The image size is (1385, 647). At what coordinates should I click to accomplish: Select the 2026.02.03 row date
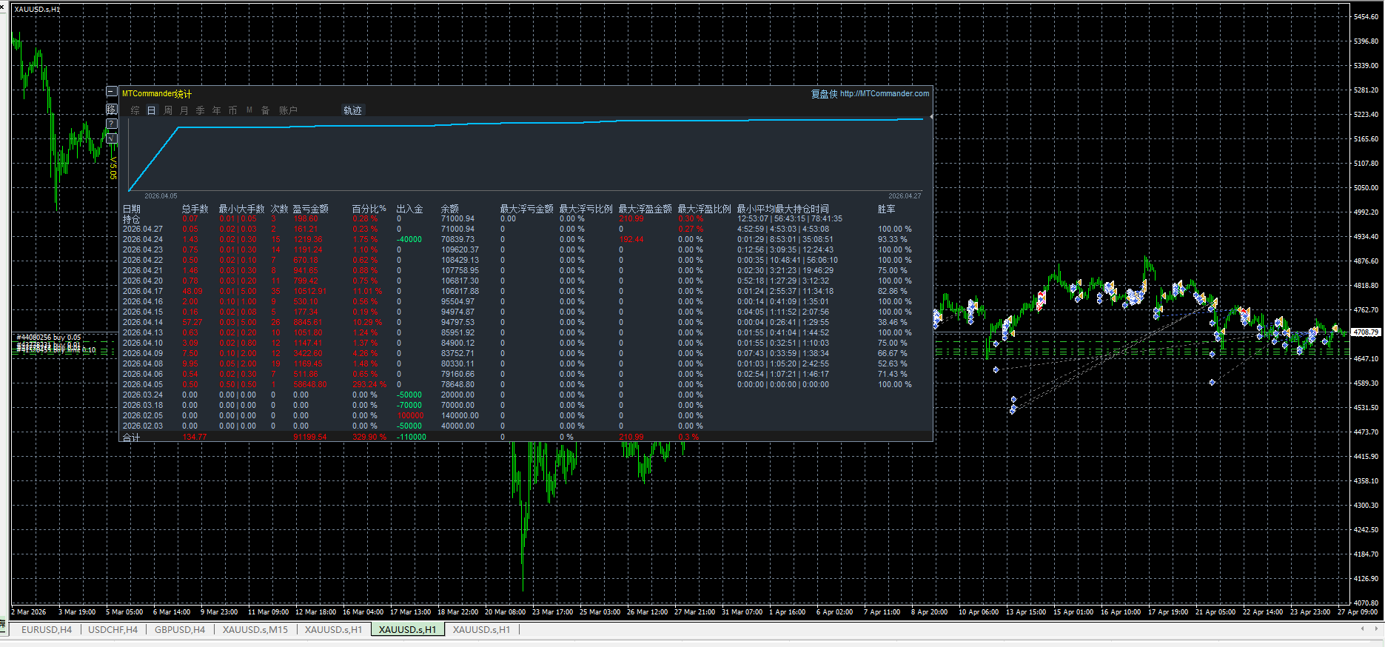143,426
